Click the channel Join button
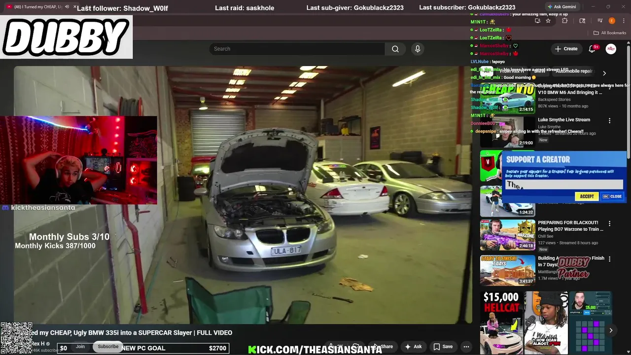Image resolution: width=631 pixels, height=355 pixels. coord(80,347)
